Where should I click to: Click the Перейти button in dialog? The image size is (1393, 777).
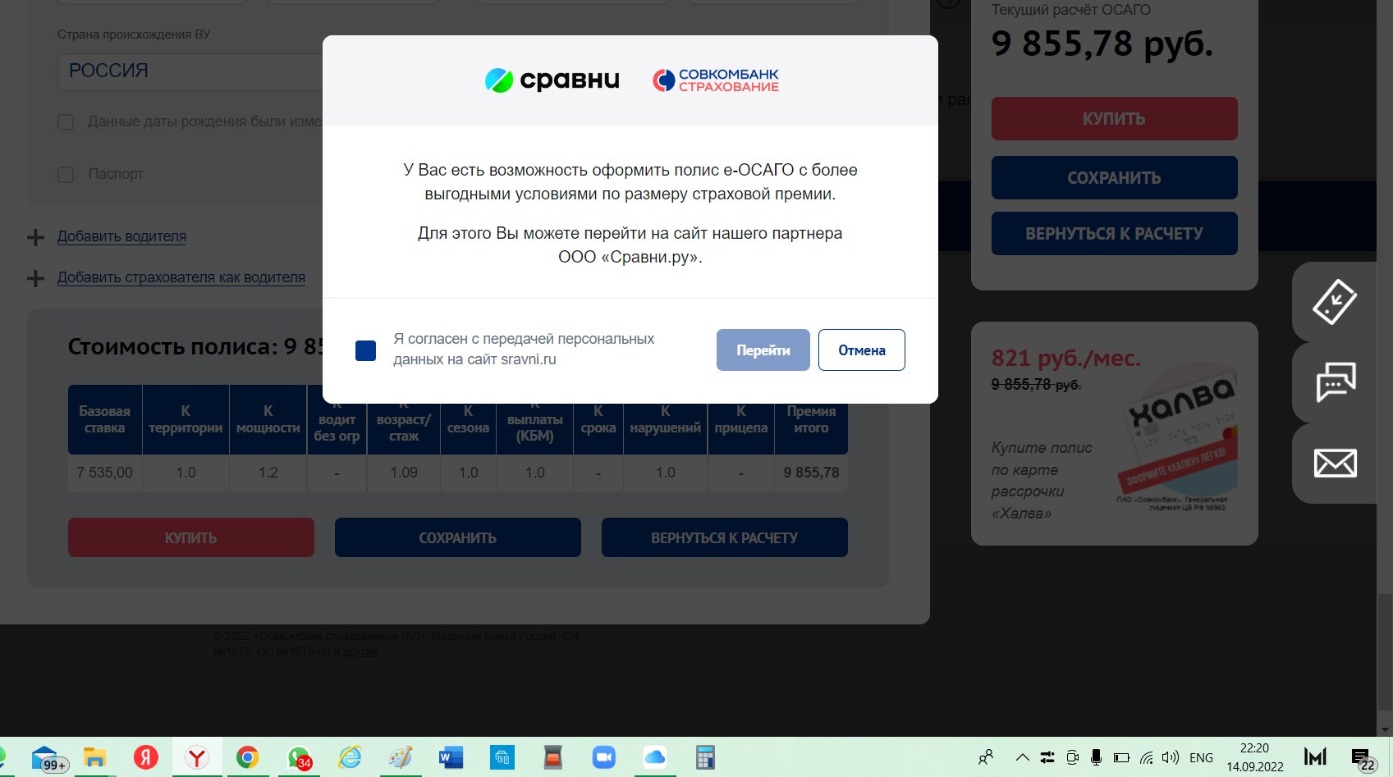[763, 350]
